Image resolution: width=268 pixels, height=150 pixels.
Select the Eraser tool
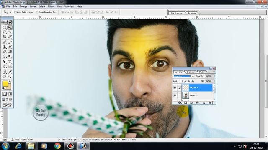[x=5, y=52]
